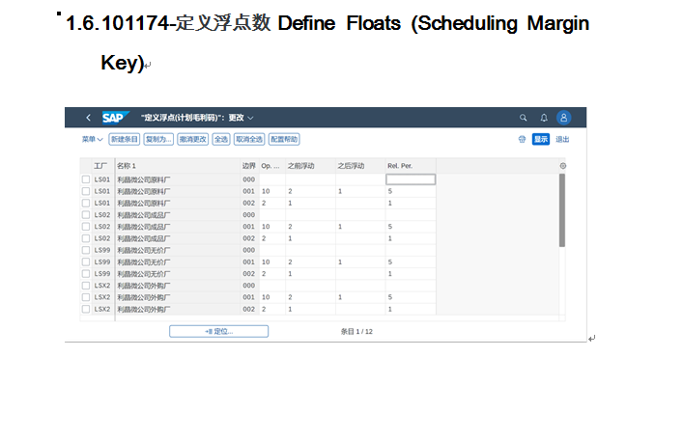Open the notifications bell

point(543,118)
